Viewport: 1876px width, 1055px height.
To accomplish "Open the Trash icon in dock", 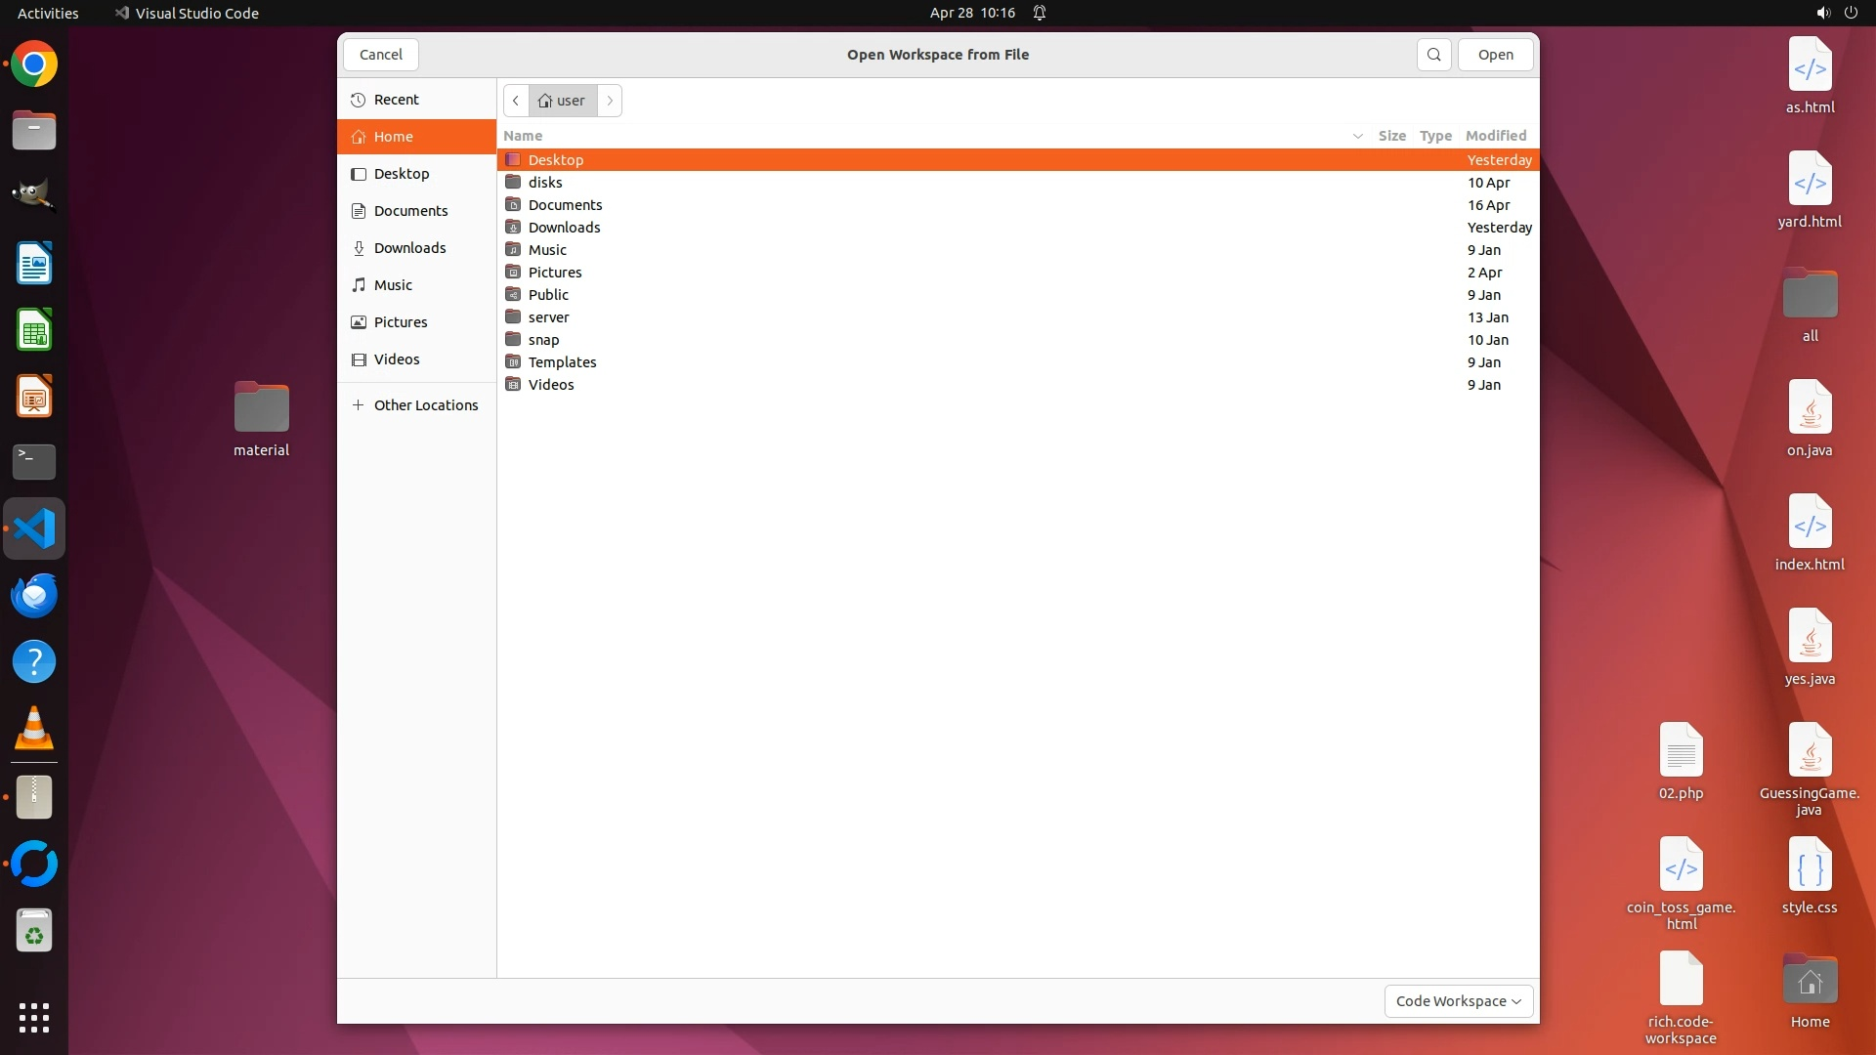I will (x=34, y=931).
